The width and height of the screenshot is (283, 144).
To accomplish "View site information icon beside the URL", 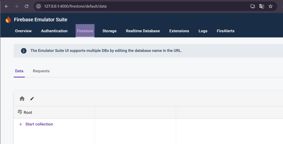I will point(39,6).
